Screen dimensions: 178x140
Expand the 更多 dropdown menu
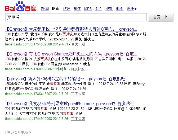(x=131, y=9)
